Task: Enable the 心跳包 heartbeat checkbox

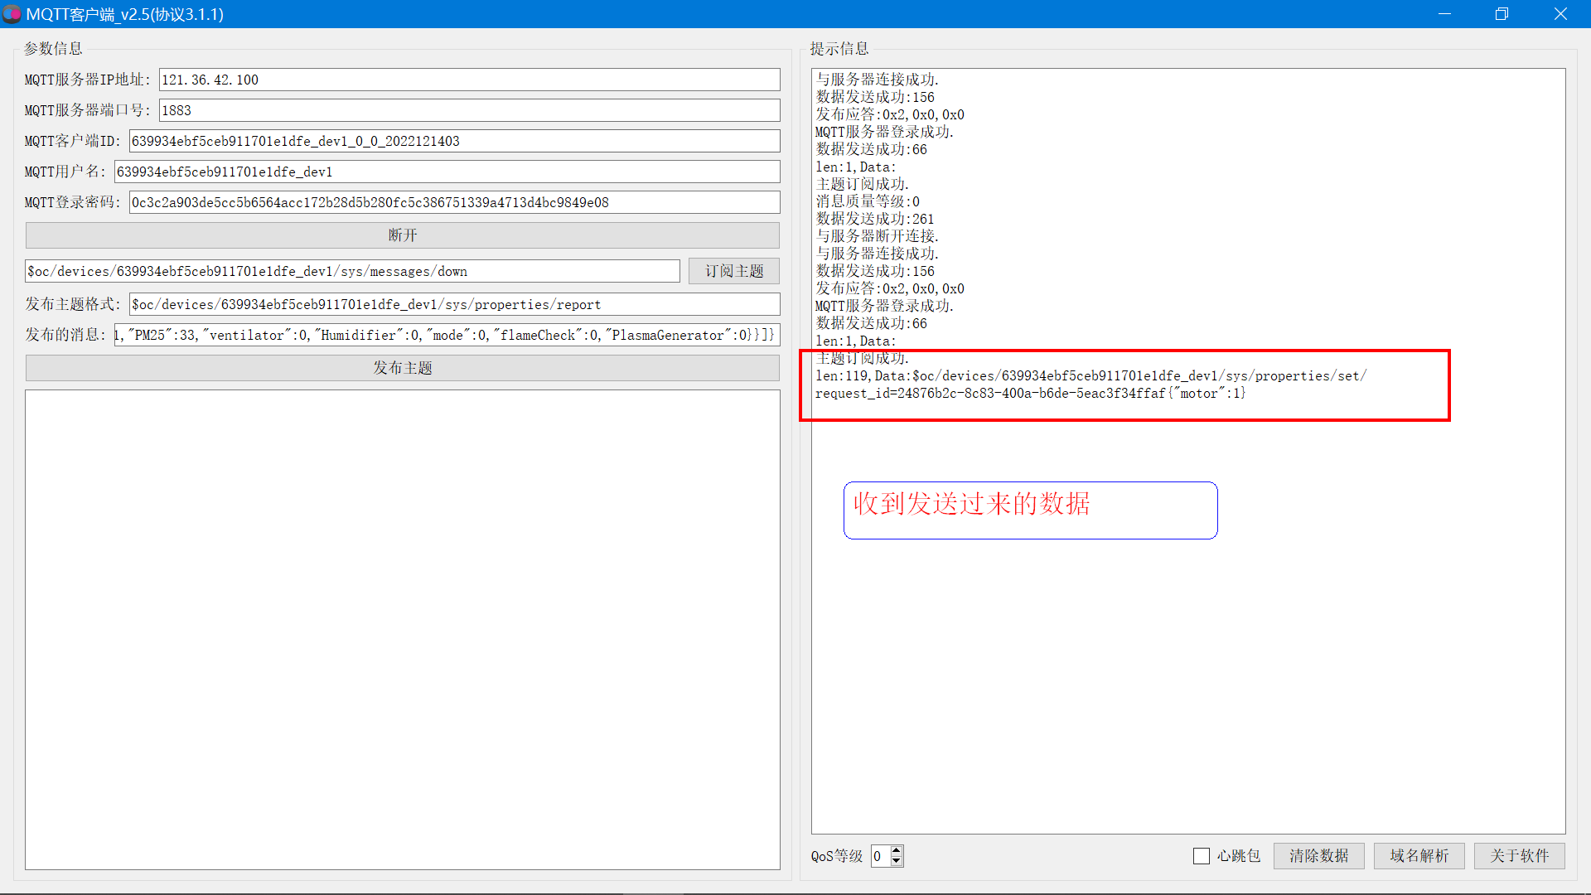Action: 1202,856
